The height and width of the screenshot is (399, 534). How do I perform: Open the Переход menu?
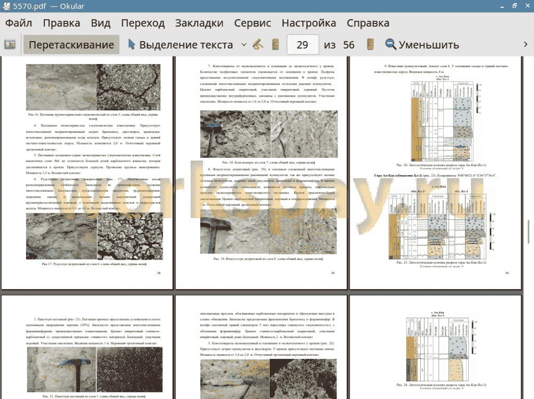coord(143,23)
